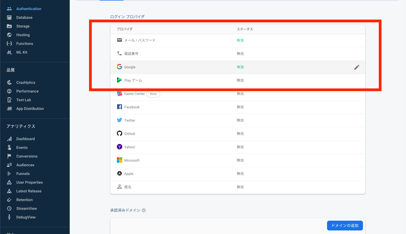Click the GitHub octocat icon
The image size is (406, 234).
pyautogui.click(x=120, y=134)
